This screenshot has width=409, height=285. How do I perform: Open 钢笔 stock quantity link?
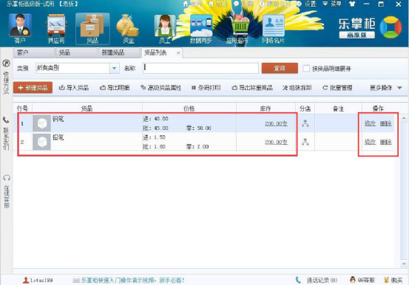tap(276, 123)
